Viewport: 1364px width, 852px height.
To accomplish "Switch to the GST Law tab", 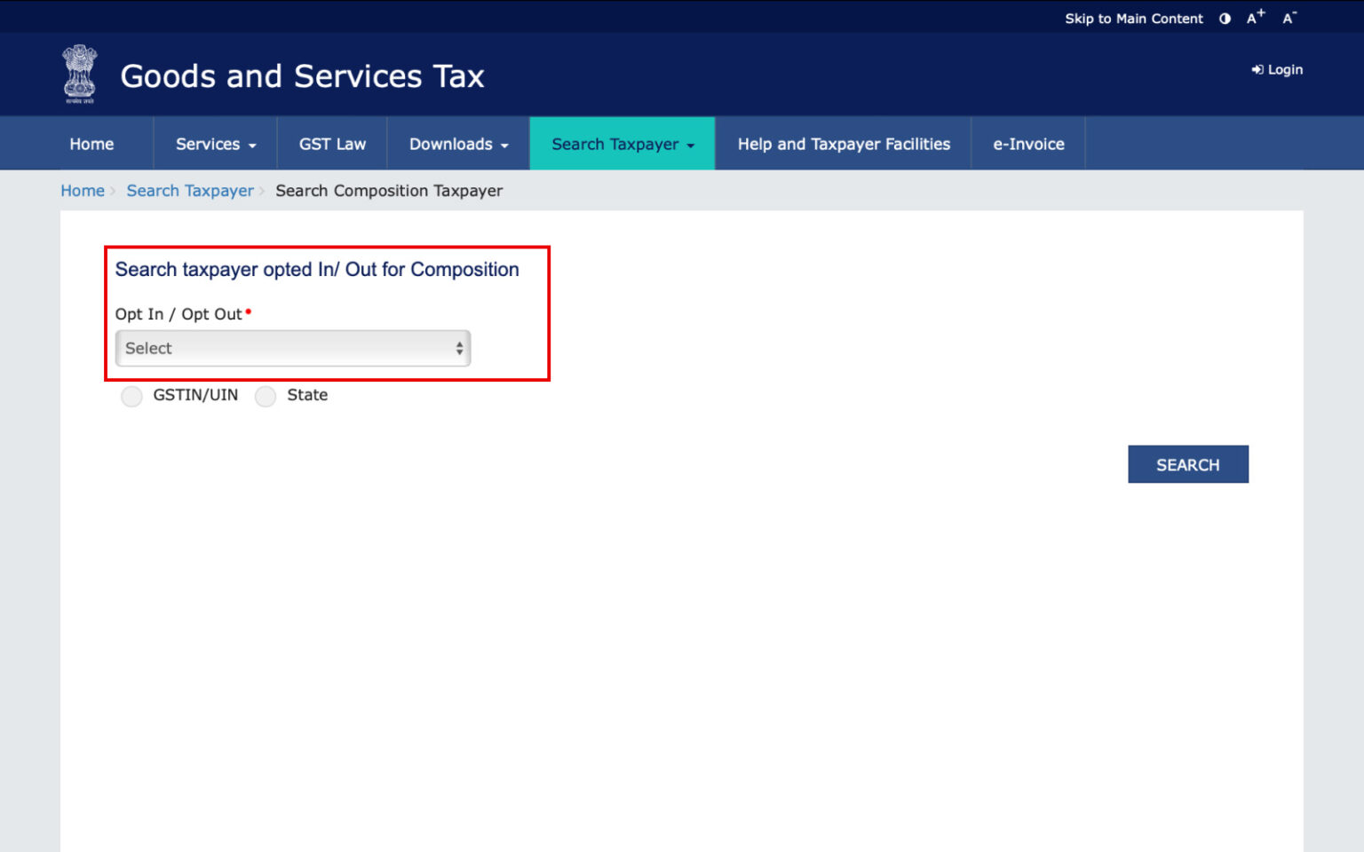I will (331, 143).
